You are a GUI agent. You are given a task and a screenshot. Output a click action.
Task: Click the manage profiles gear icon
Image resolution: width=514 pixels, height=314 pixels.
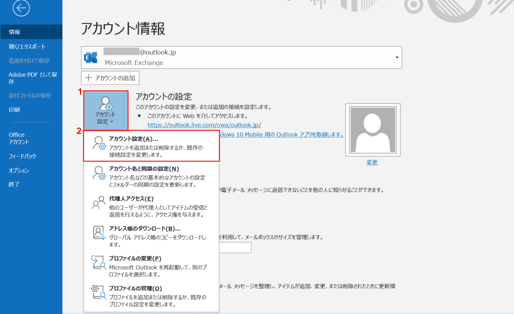click(98, 292)
